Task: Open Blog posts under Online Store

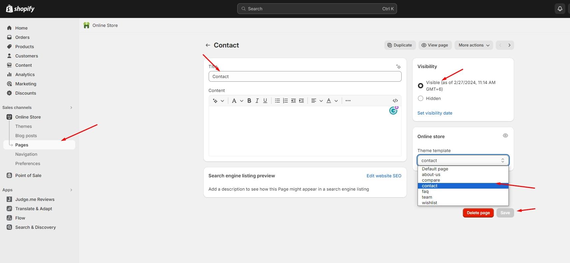Action: click(26, 135)
